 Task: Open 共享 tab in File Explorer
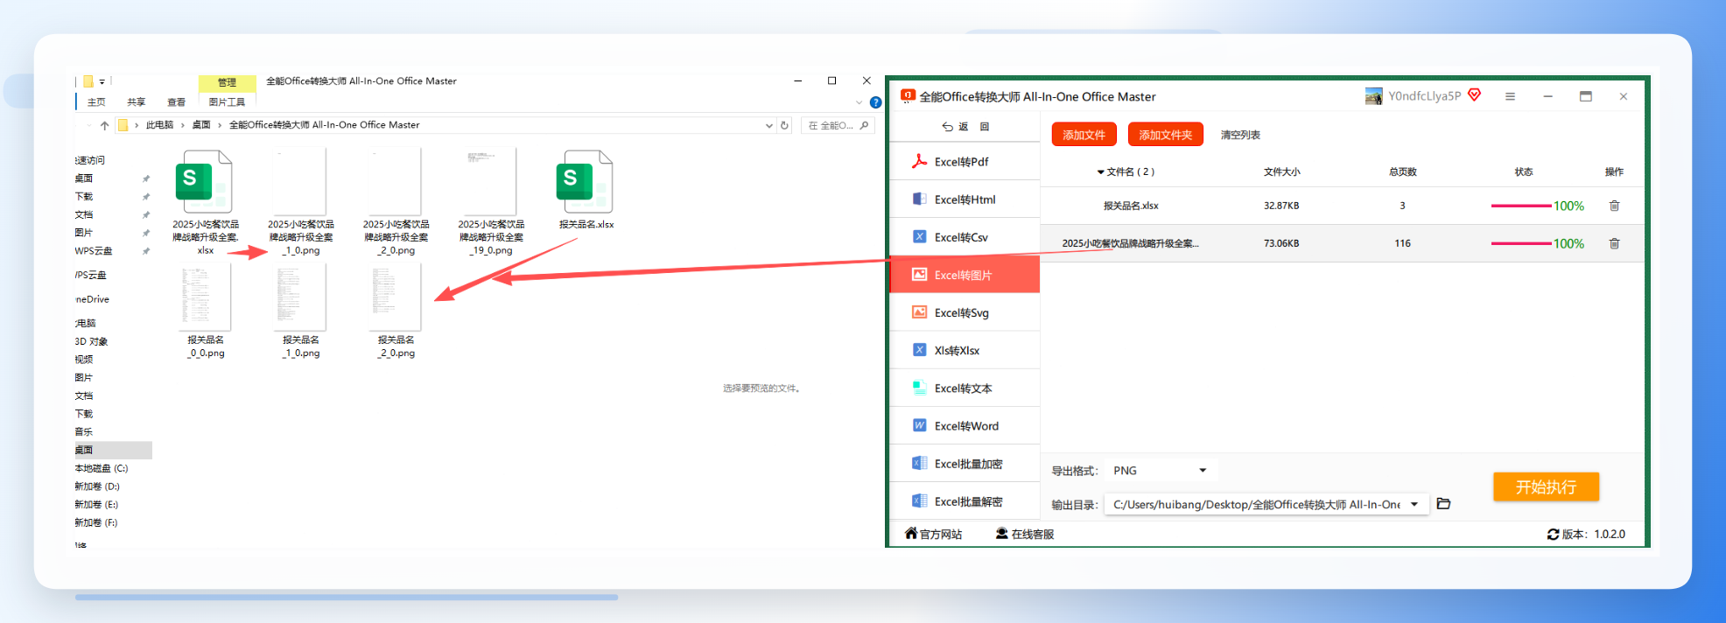(136, 102)
